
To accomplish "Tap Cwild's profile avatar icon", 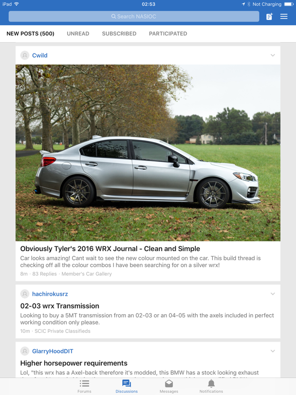I will 25,56.
